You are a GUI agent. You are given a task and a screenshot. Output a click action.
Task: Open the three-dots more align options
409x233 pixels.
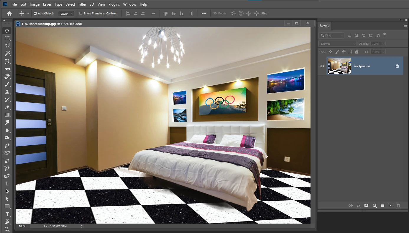[x=204, y=14]
